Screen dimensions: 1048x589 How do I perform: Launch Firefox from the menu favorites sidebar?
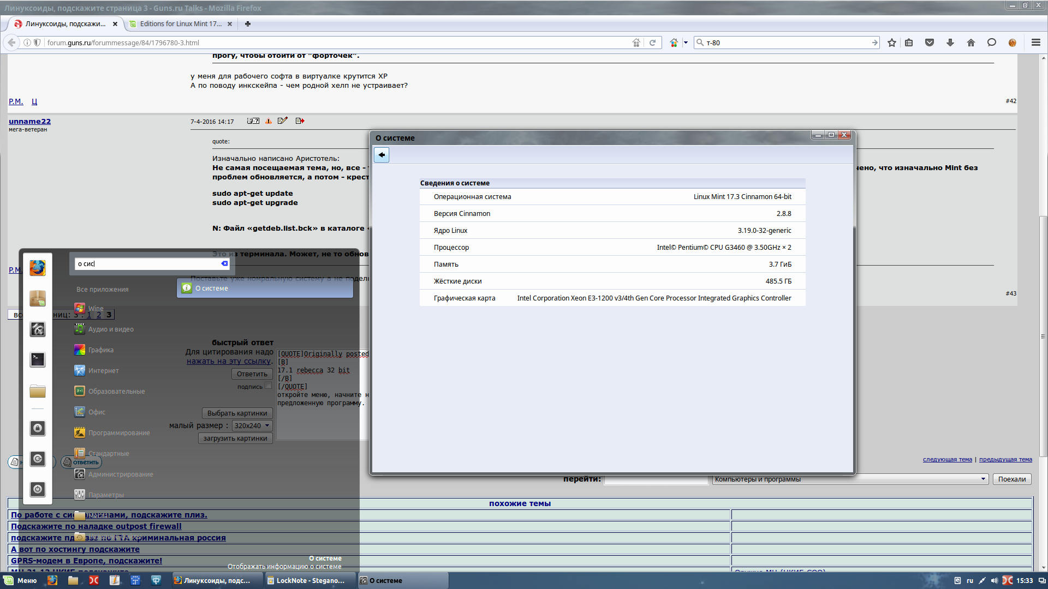tap(38, 268)
